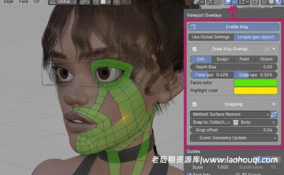Image resolution: width=284 pixels, height=175 pixels.
Task: Uncheck the Snapping checkbox
Action: [194, 104]
